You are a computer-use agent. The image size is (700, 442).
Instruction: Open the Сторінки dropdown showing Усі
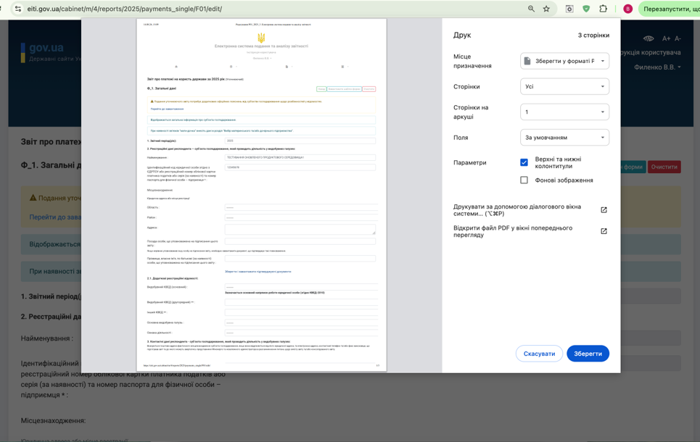(x=564, y=86)
